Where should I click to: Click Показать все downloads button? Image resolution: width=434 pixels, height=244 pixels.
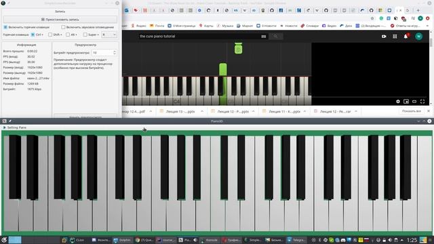(412, 111)
